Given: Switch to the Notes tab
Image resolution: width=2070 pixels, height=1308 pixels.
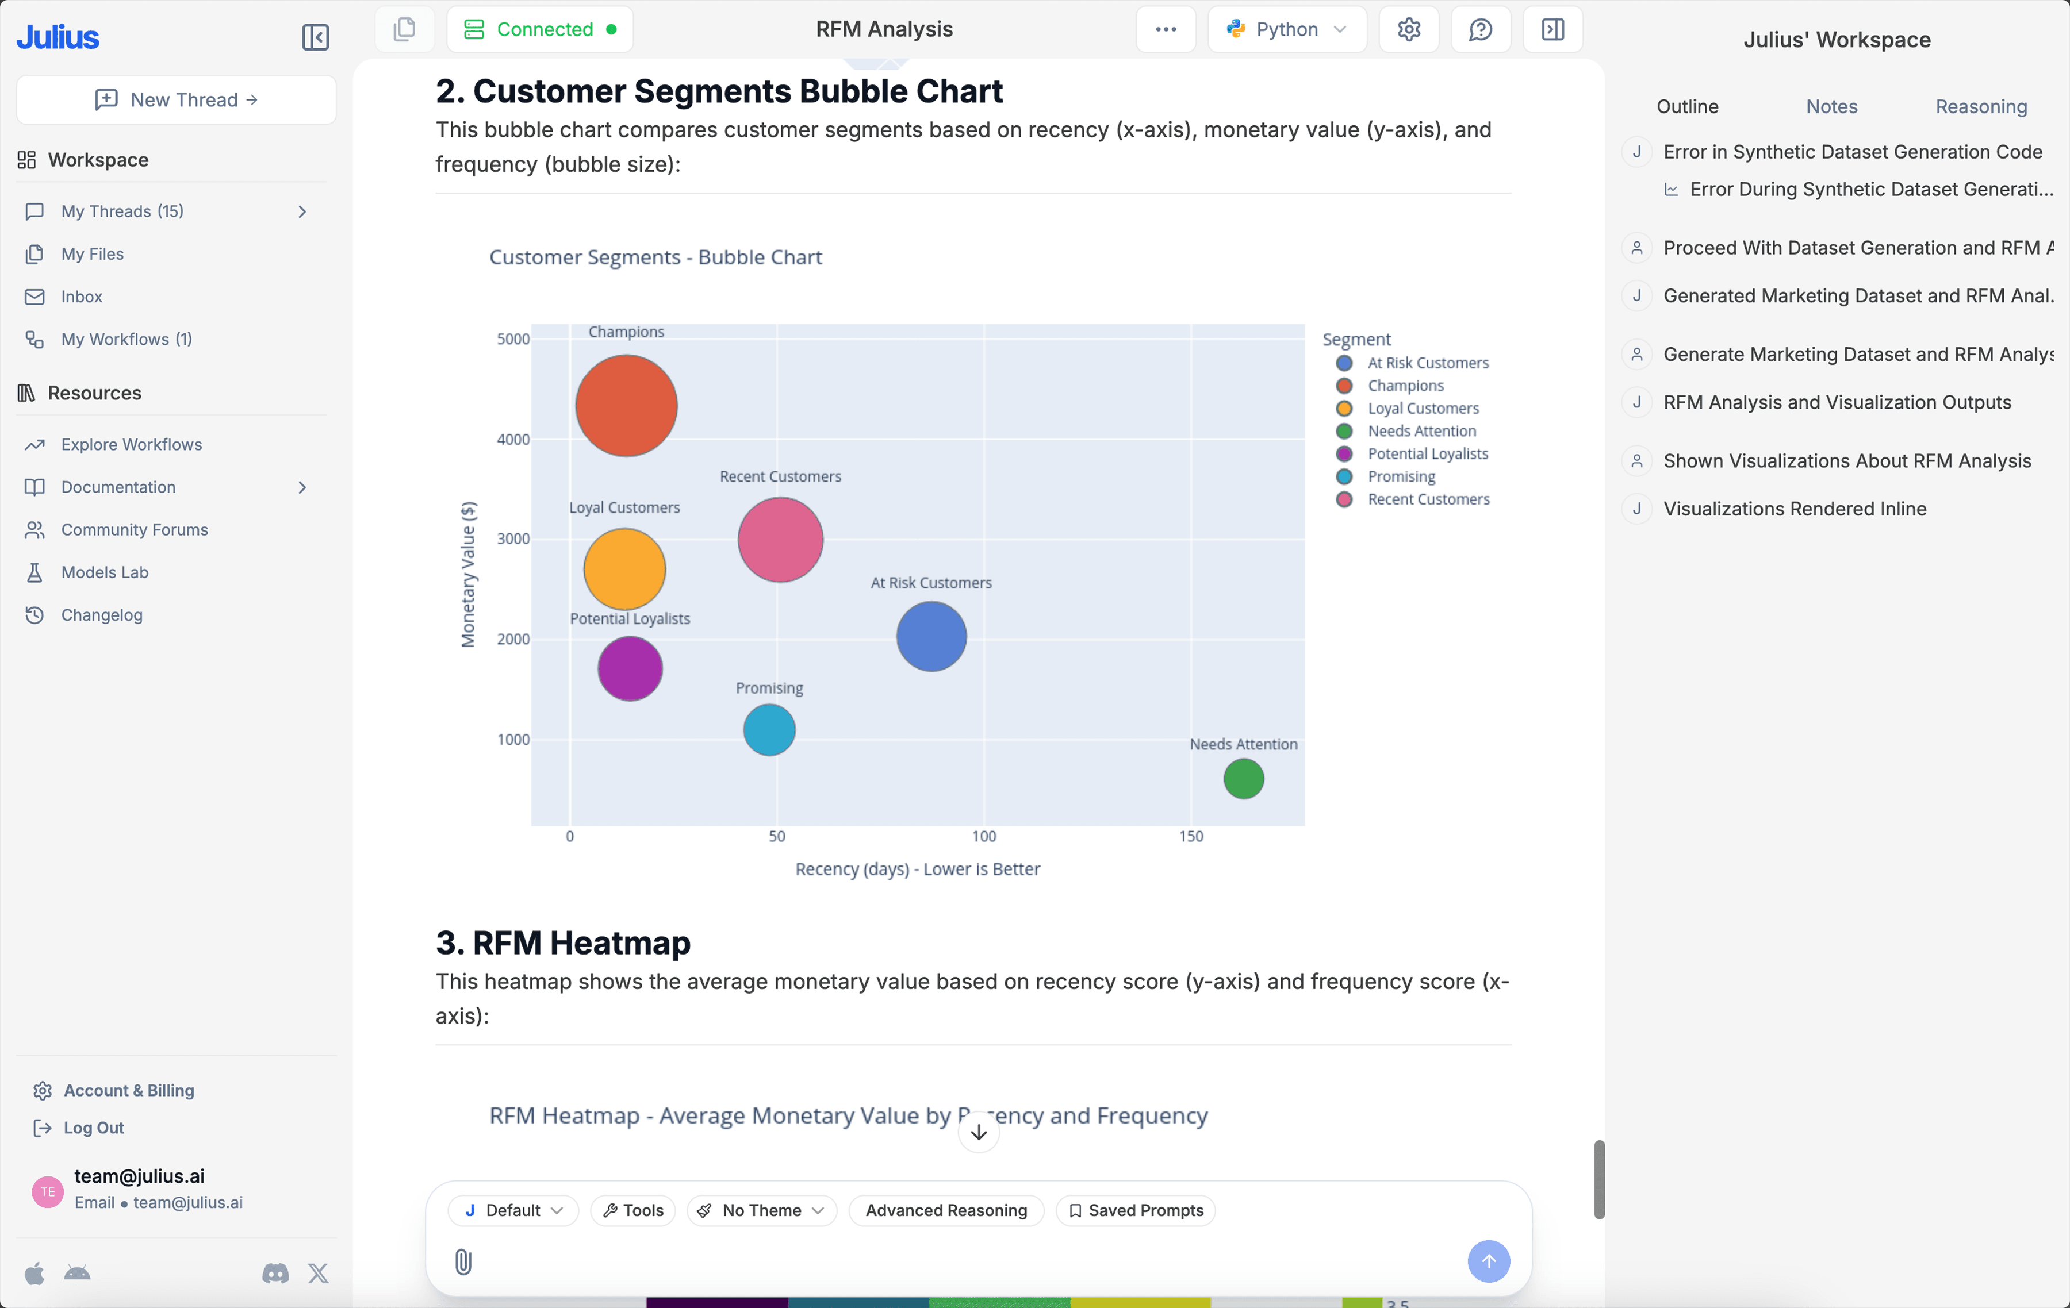Looking at the screenshot, I should click(x=1831, y=106).
